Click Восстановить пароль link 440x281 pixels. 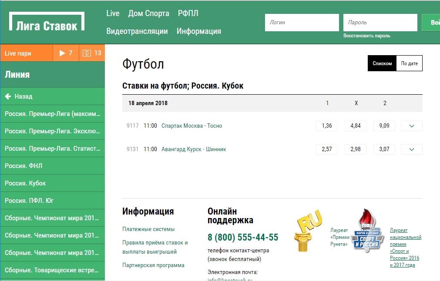click(x=366, y=36)
